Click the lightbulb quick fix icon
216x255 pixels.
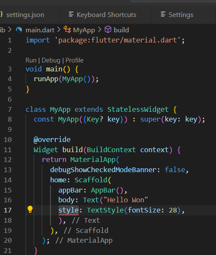click(x=30, y=209)
